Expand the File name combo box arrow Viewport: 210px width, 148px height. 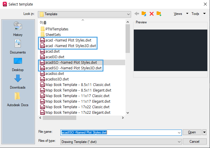pyautogui.click(x=179, y=132)
